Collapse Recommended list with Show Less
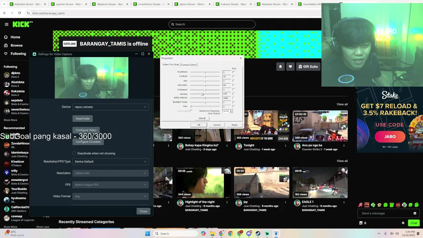This screenshot has width=423, height=238. point(43,227)
